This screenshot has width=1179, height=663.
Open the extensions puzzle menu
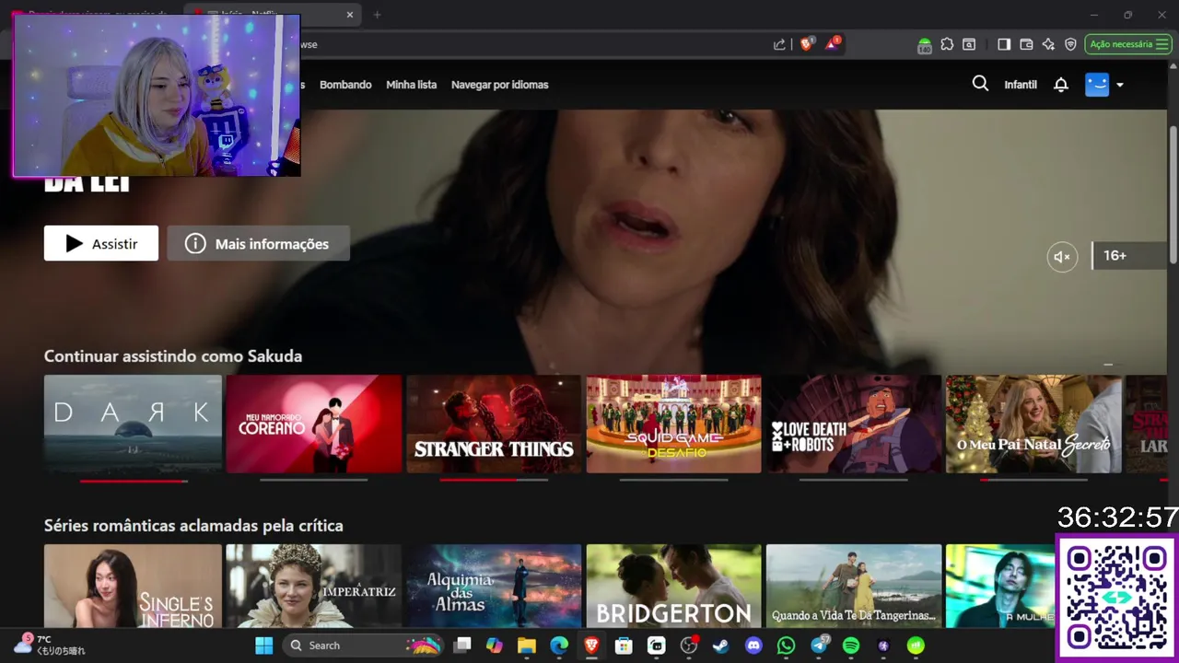pos(947,44)
